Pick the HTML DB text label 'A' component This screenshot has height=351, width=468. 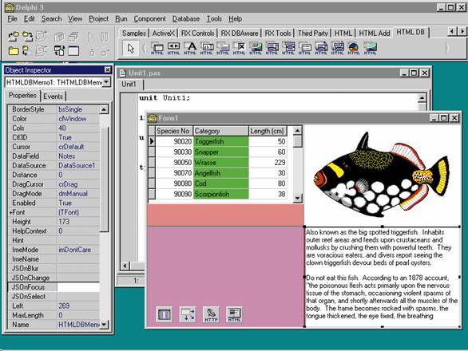coord(190,49)
